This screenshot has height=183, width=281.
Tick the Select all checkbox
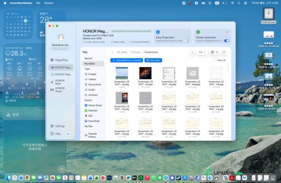point(215,60)
